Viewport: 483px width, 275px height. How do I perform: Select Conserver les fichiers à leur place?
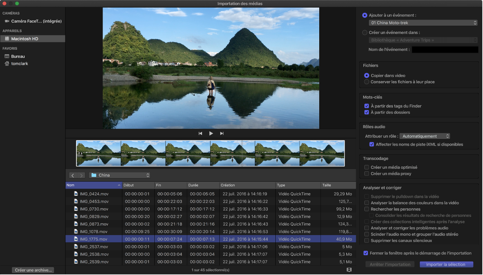pyautogui.click(x=366, y=82)
